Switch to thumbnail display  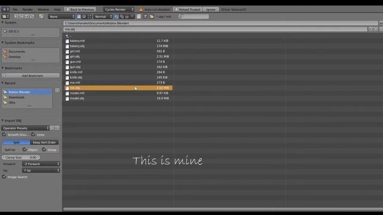tap(89, 16)
